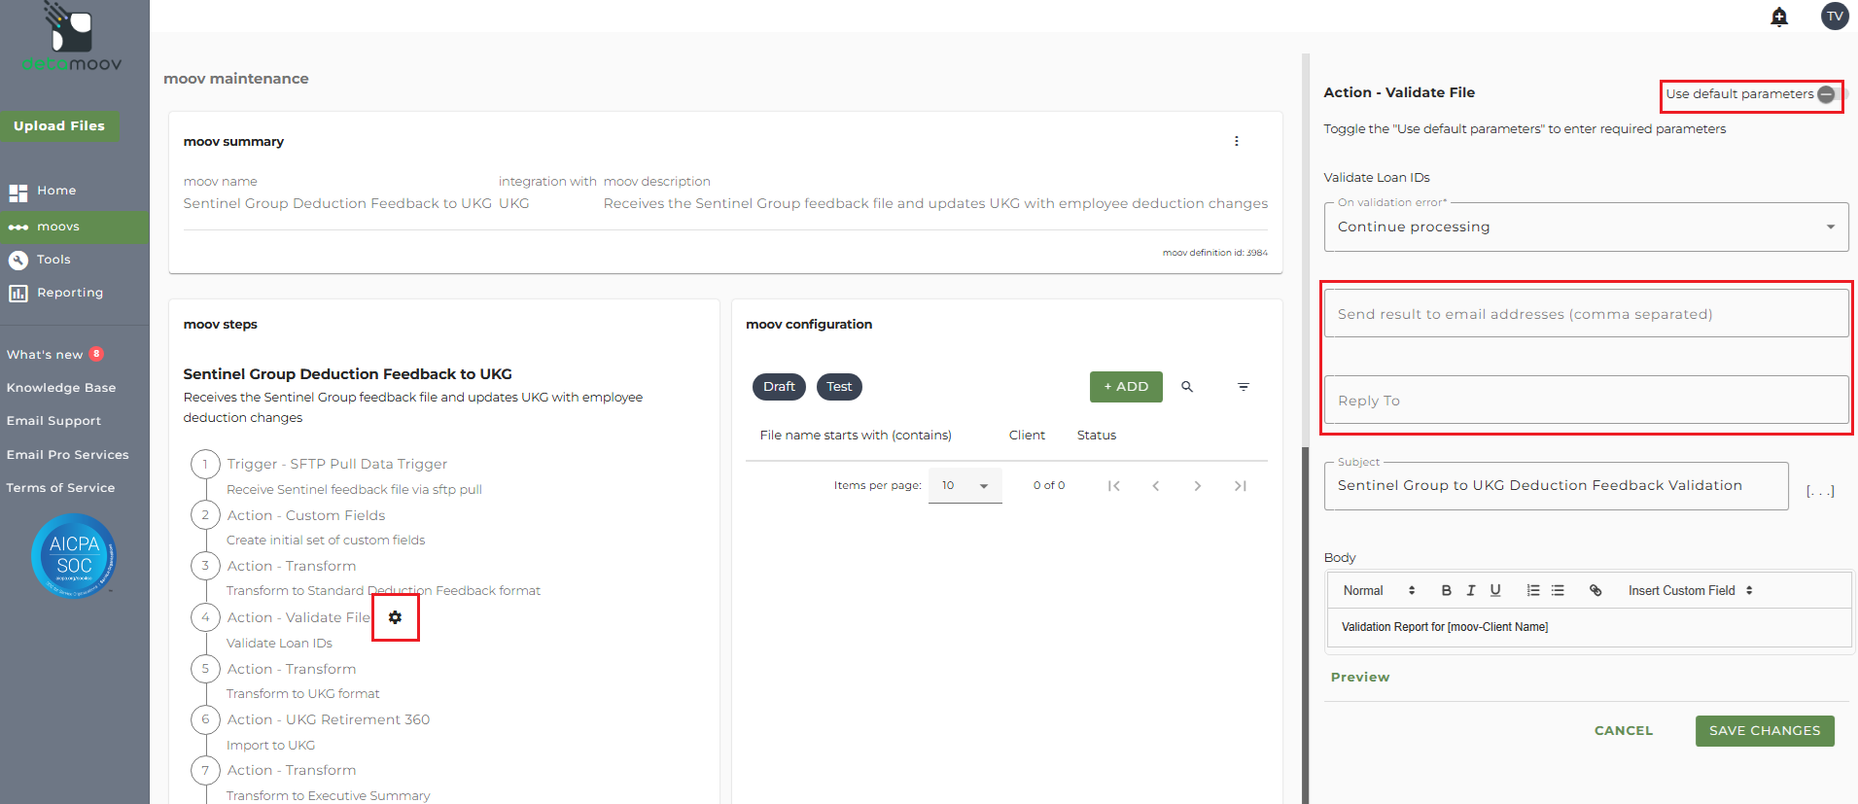The image size is (1858, 804).
Task: Open the notifications bell
Action: tap(1779, 17)
